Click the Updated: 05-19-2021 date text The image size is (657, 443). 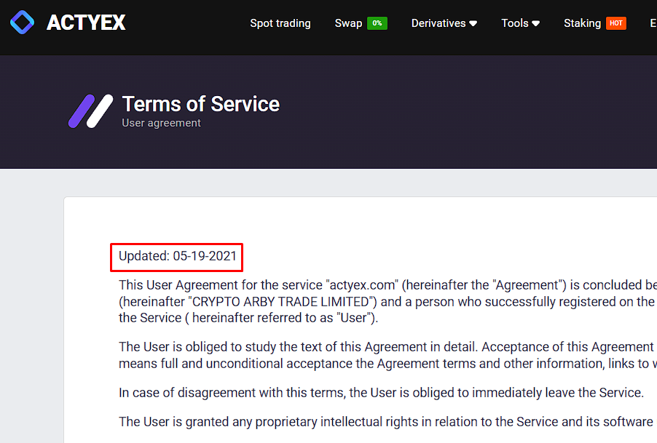[178, 256]
